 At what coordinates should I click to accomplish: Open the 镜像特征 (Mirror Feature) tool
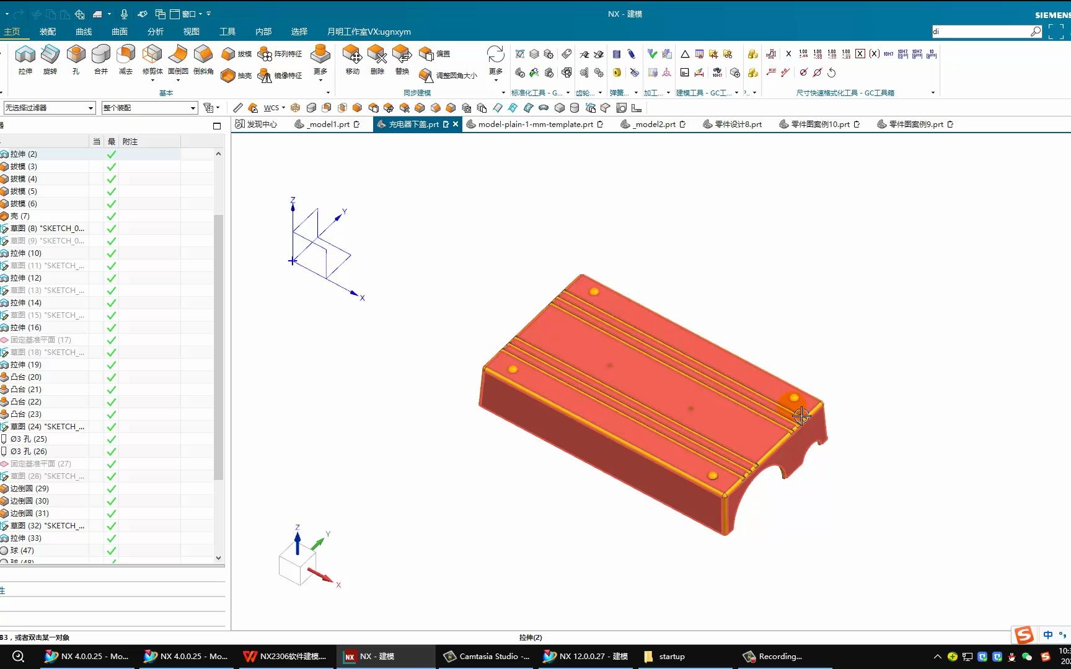[x=280, y=76]
